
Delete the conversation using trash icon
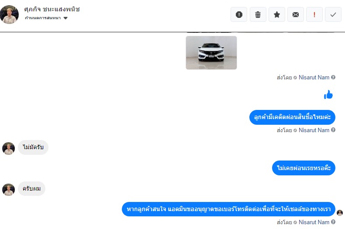pos(258,14)
